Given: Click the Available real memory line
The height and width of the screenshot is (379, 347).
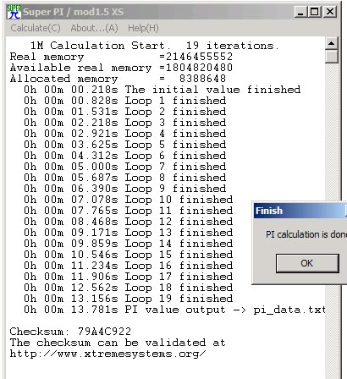Looking at the screenshot, I should [121, 68].
